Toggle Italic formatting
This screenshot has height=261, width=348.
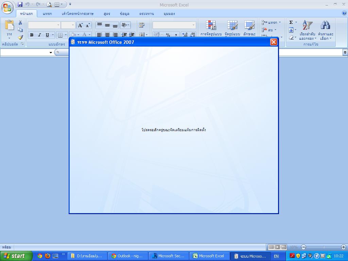coord(39,35)
